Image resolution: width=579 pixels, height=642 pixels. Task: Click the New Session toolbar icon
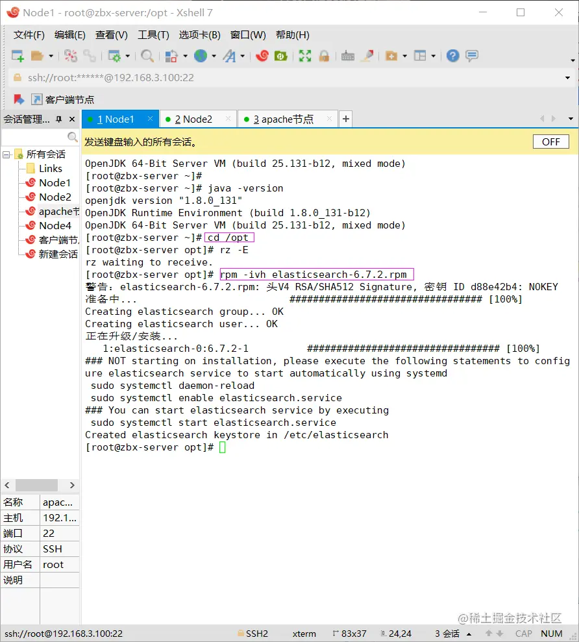pyautogui.click(x=18, y=56)
